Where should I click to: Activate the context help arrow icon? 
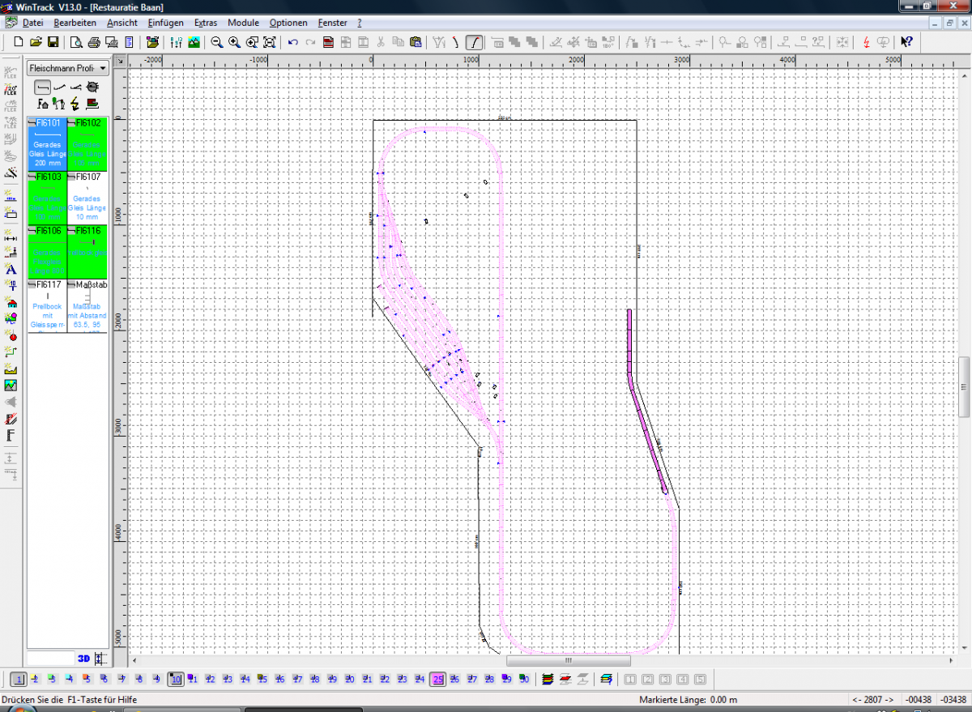(x=906, y=42)
